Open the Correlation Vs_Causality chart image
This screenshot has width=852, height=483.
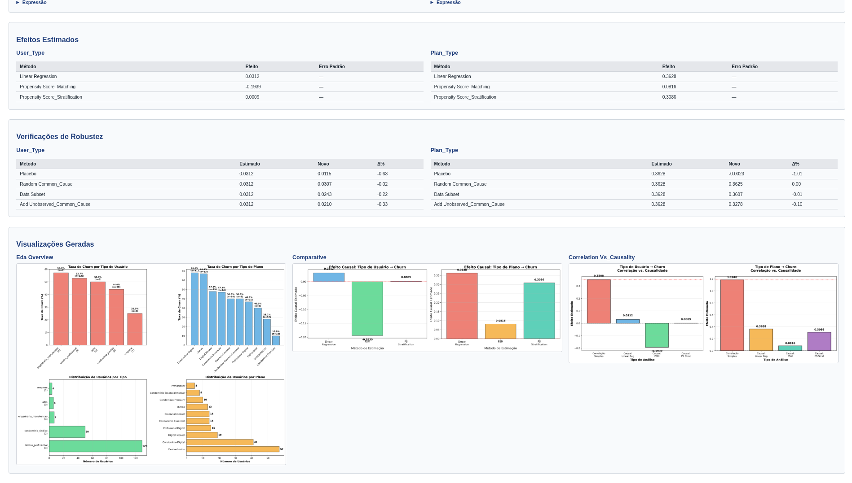tap(703, 313)
